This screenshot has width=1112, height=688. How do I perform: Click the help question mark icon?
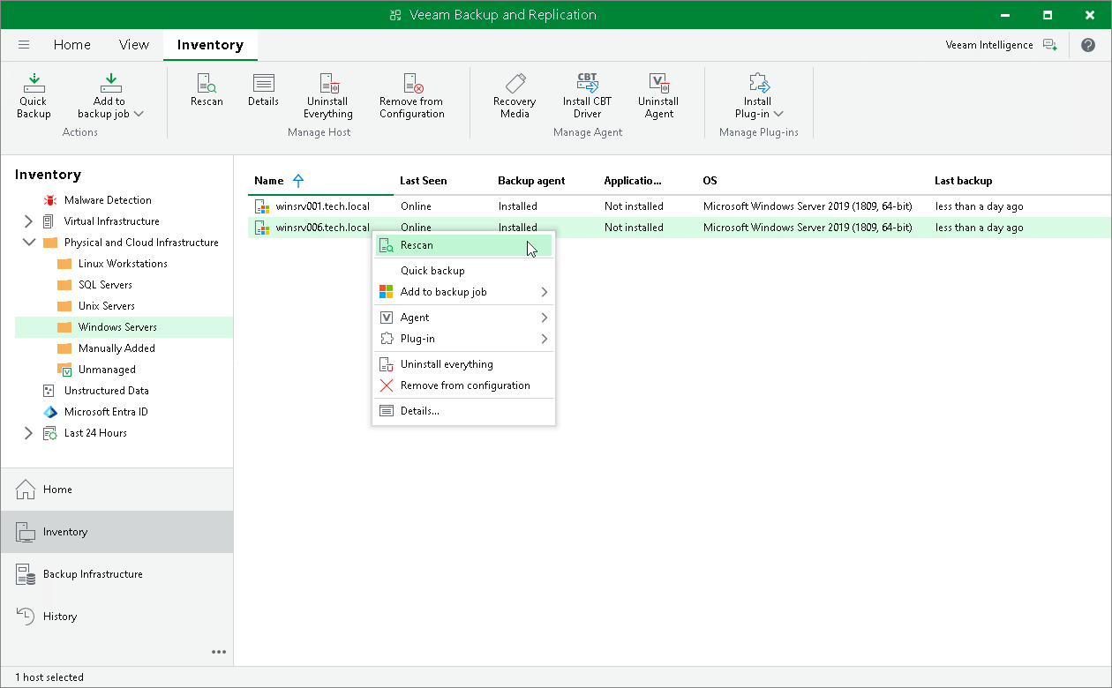(1088, 45)
